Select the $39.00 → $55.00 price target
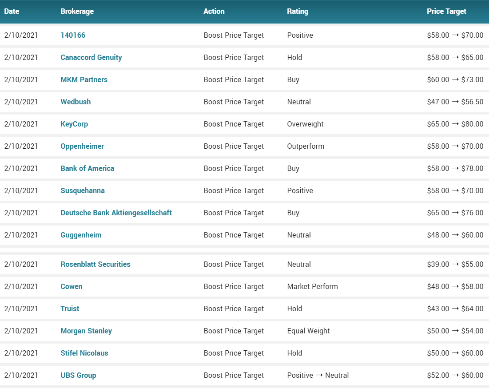 (x=455, y=264)
